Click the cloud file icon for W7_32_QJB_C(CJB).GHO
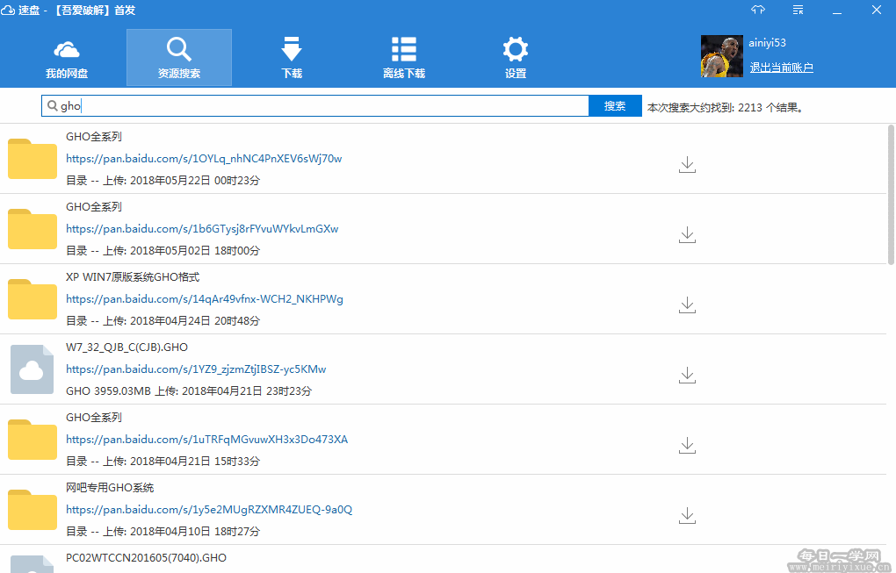Screen dimensions: 896x573 coord(32,369)
